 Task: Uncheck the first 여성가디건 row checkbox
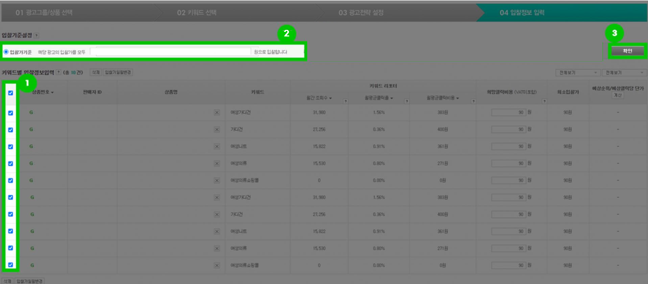point(11,113)
